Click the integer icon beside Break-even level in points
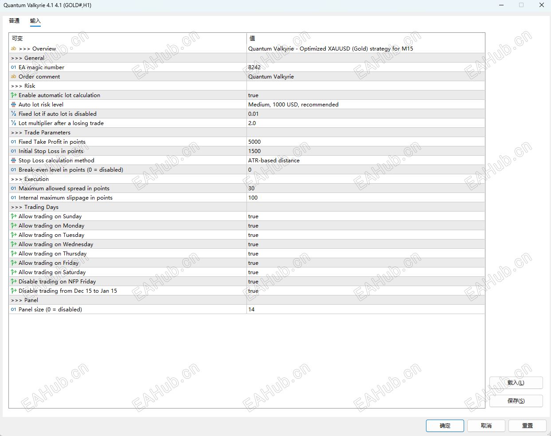Viewport: 551px width, 436px height. pyautogui.click(x=14, y=170)
